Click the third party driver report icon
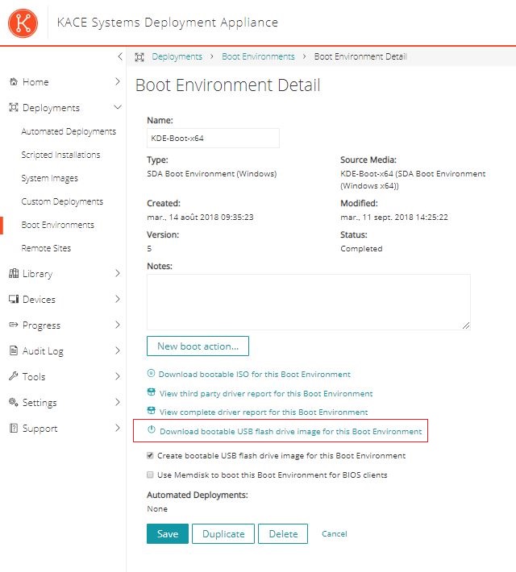Screen dimensions: 516x572 152,392
